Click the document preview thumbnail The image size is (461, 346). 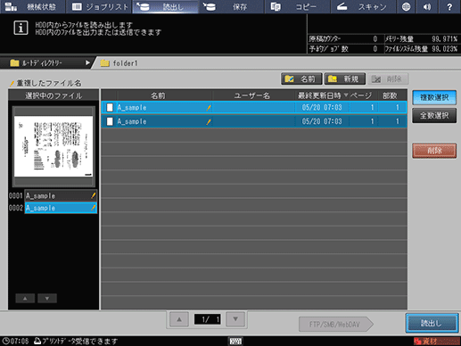point(54,146)
